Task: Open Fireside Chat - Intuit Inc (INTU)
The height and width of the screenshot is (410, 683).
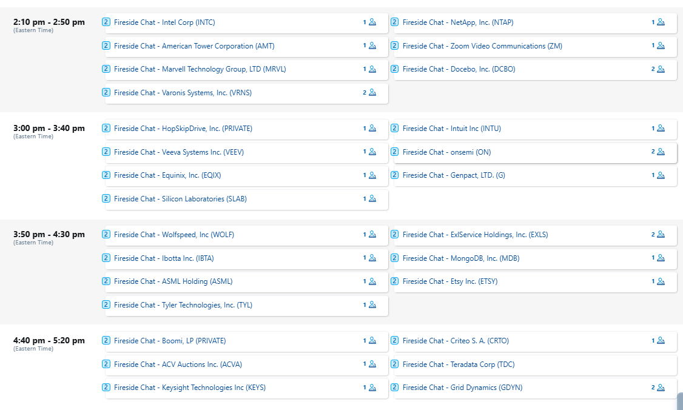Action: click(452, 129)
